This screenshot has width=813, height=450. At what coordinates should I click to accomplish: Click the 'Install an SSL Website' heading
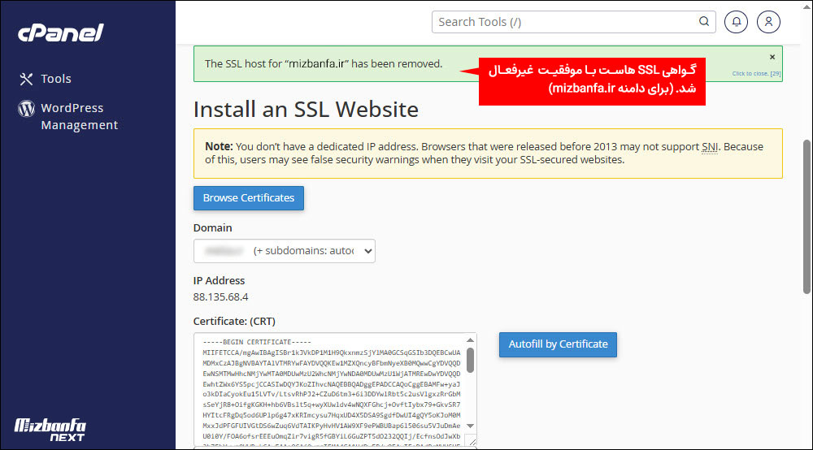[306, 110]
